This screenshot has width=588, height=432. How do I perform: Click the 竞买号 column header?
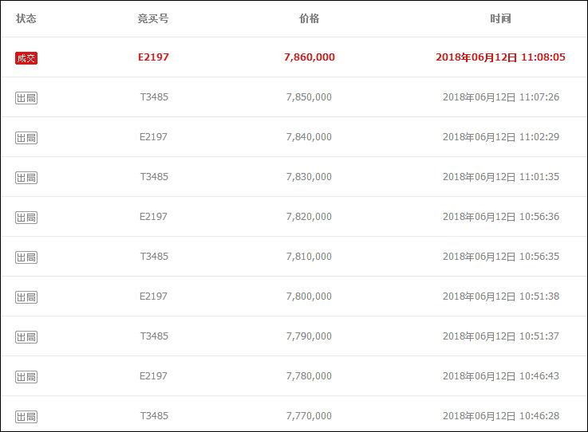tap(153, 18)
